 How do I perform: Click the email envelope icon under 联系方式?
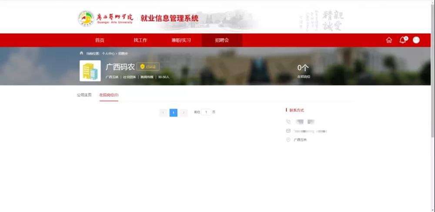(288, 131)
